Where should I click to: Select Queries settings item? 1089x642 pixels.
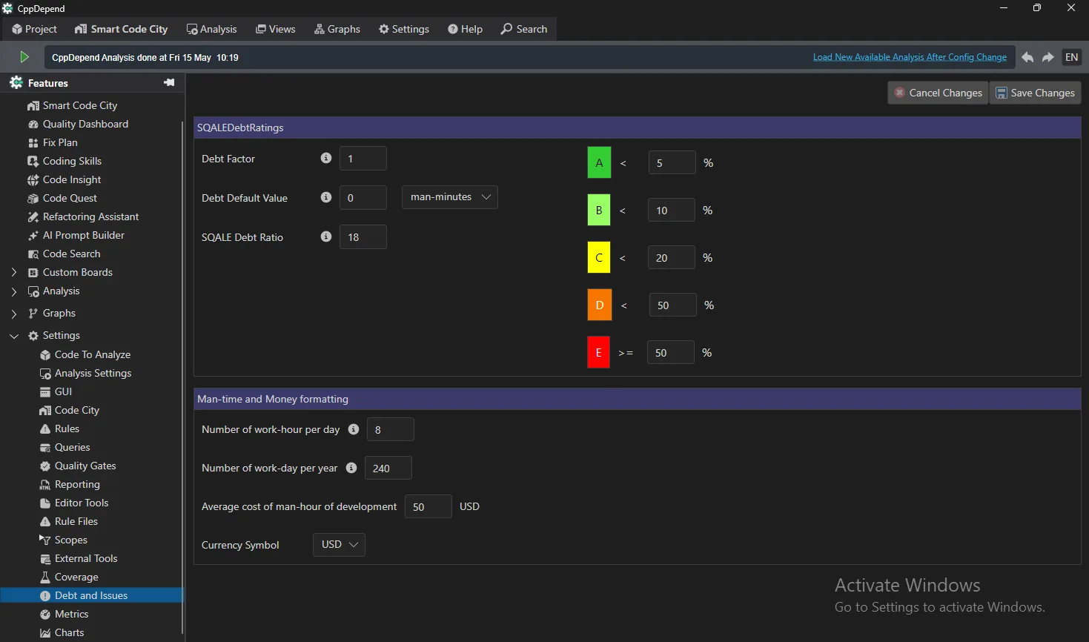pos(64,447)
